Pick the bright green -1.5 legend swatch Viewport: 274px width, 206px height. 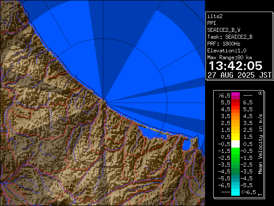point(235,151)
